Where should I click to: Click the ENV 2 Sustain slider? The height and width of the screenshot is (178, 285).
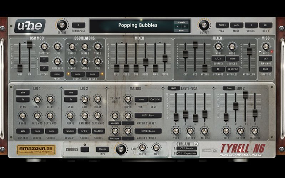(245, 95)
